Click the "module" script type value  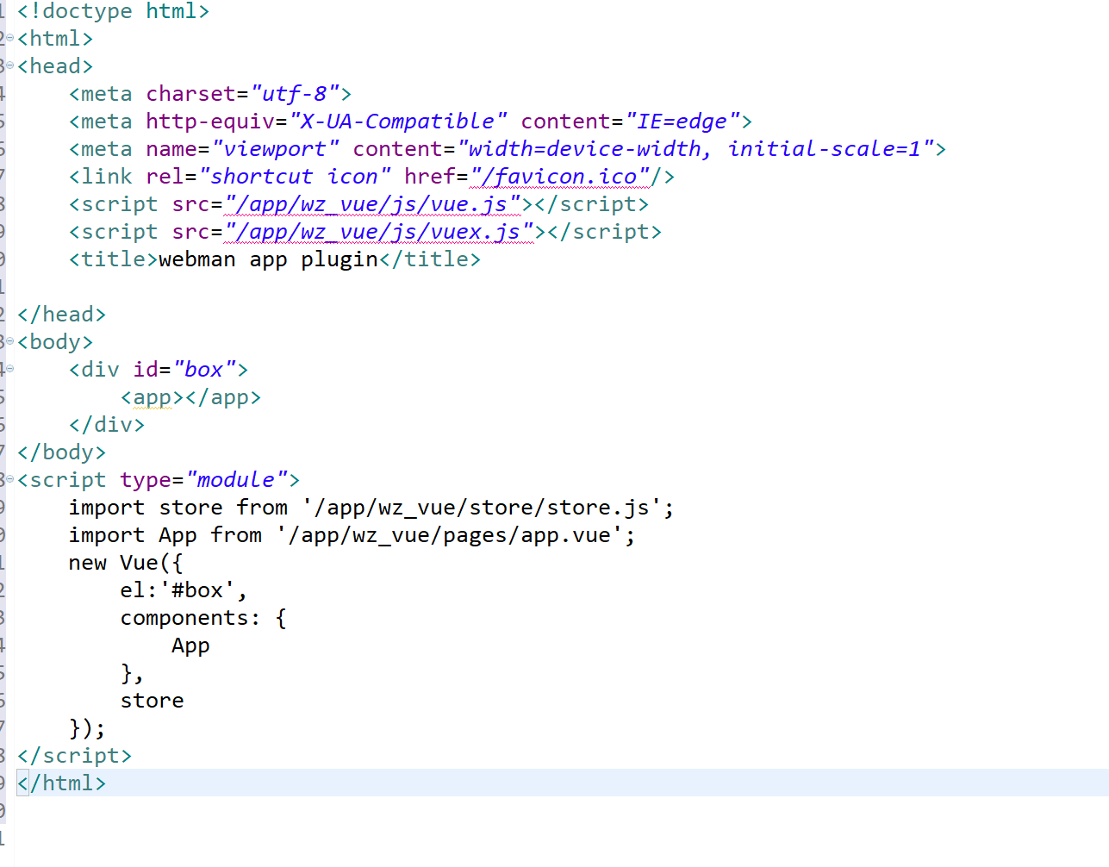pyautogui.click(x=236, y=480)
